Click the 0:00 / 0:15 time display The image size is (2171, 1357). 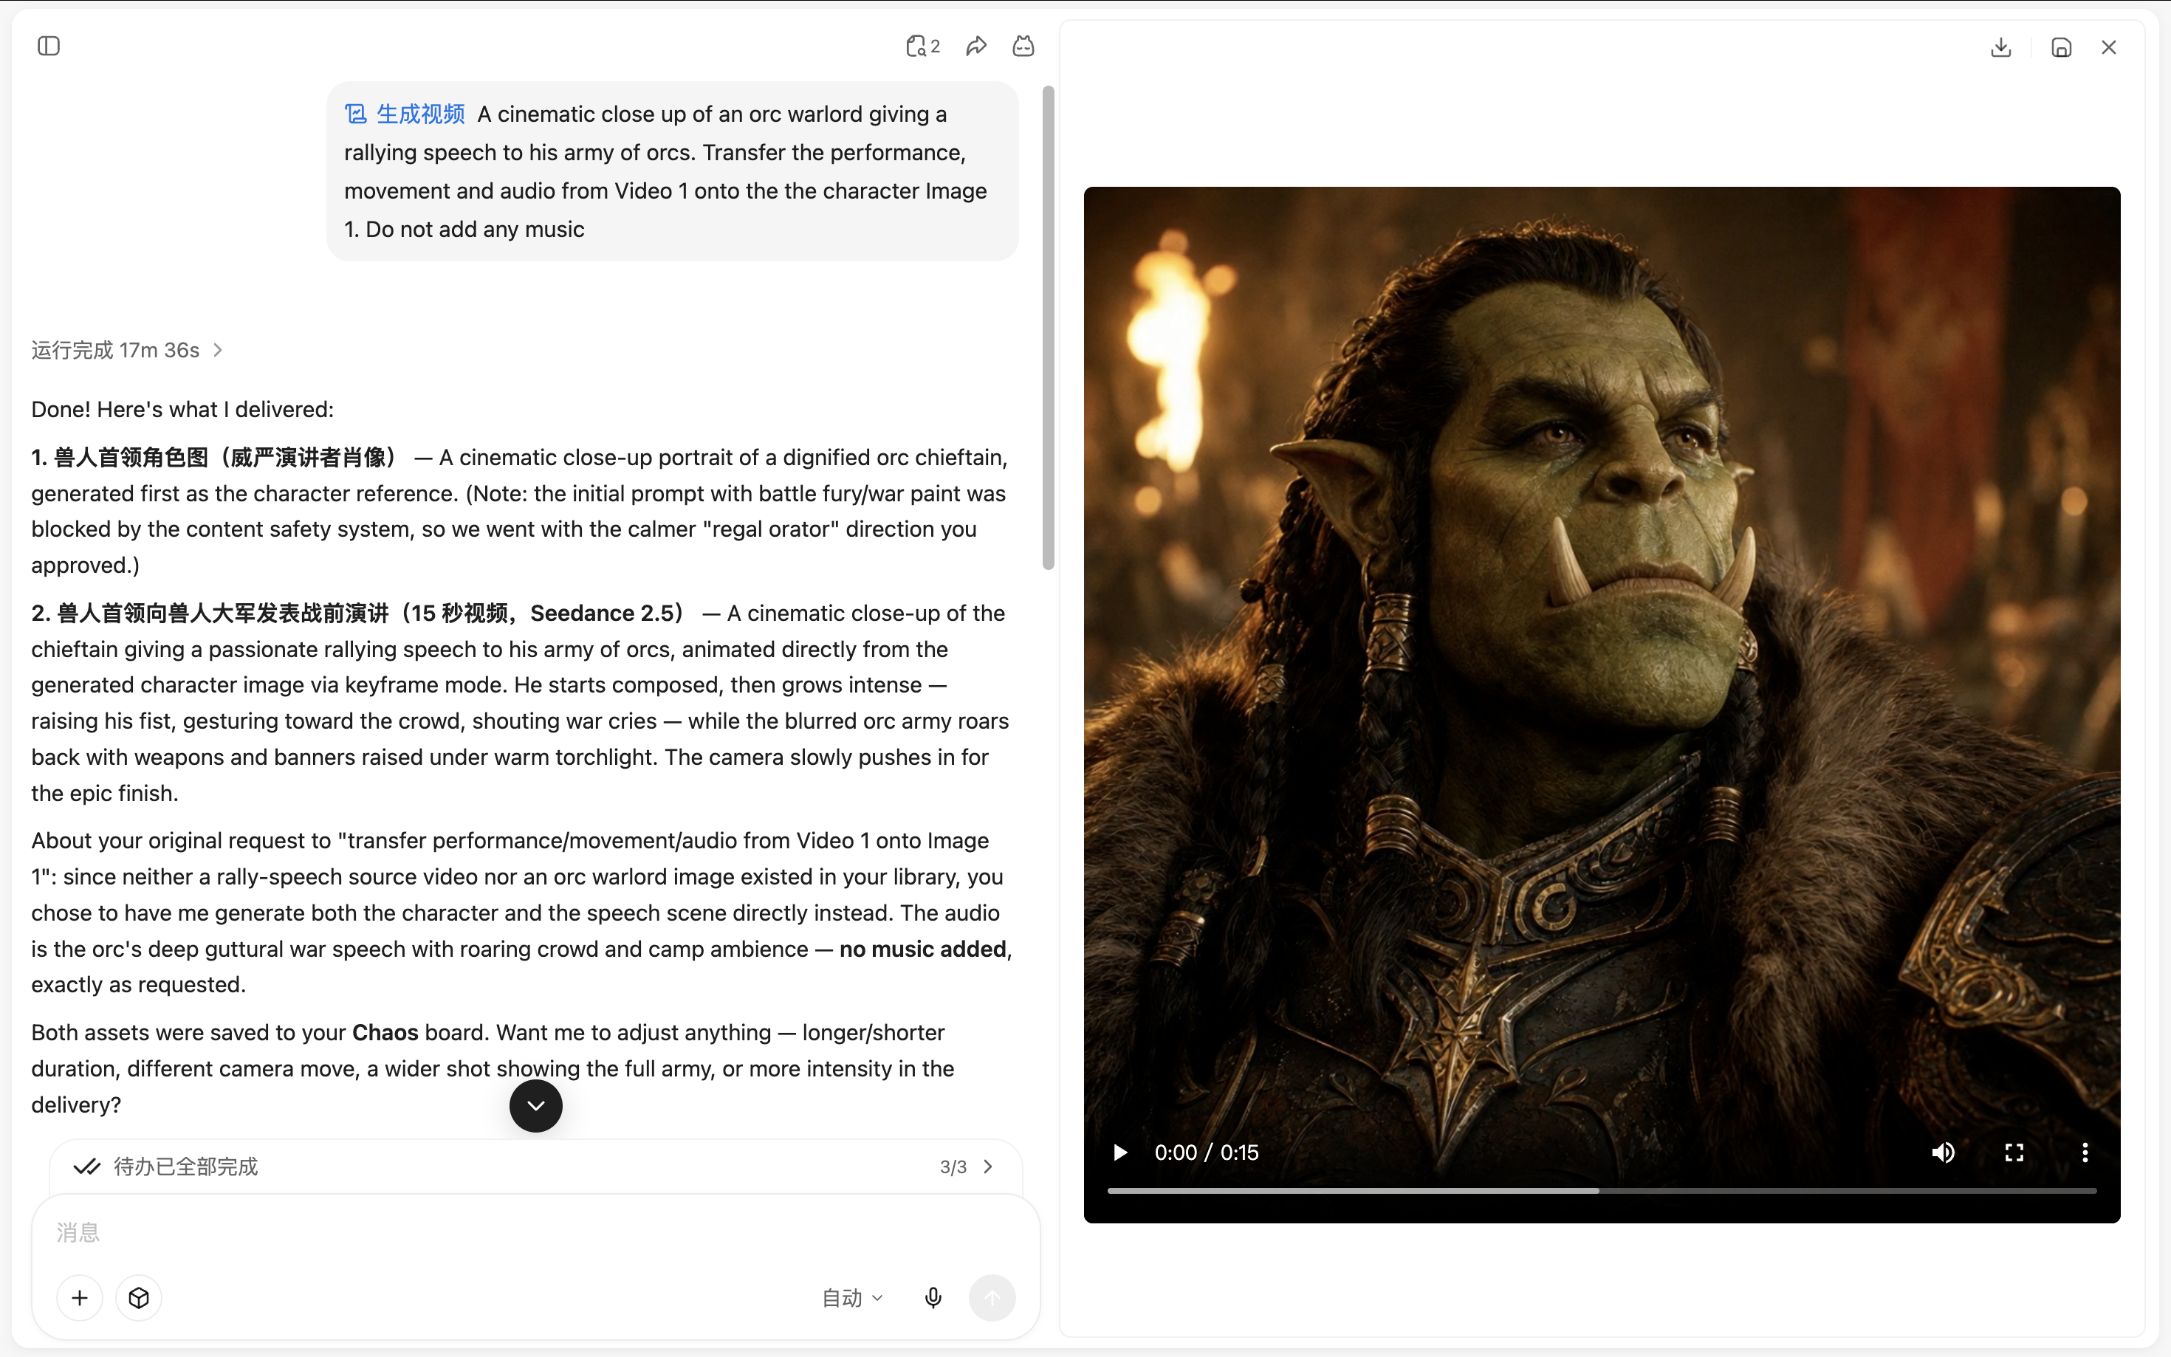pyautogui.click(x=1206, y=1152)
